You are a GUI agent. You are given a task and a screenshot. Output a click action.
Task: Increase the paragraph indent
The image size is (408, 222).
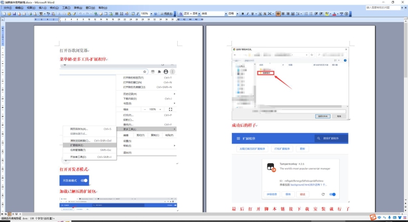pyautogui.click(x=321, y=13)
